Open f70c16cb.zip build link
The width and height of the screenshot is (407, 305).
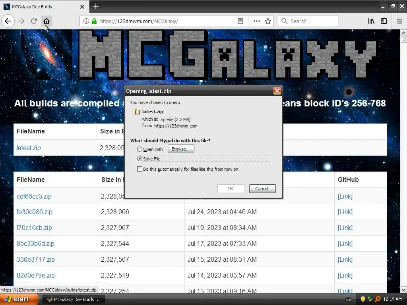point(34,228)
